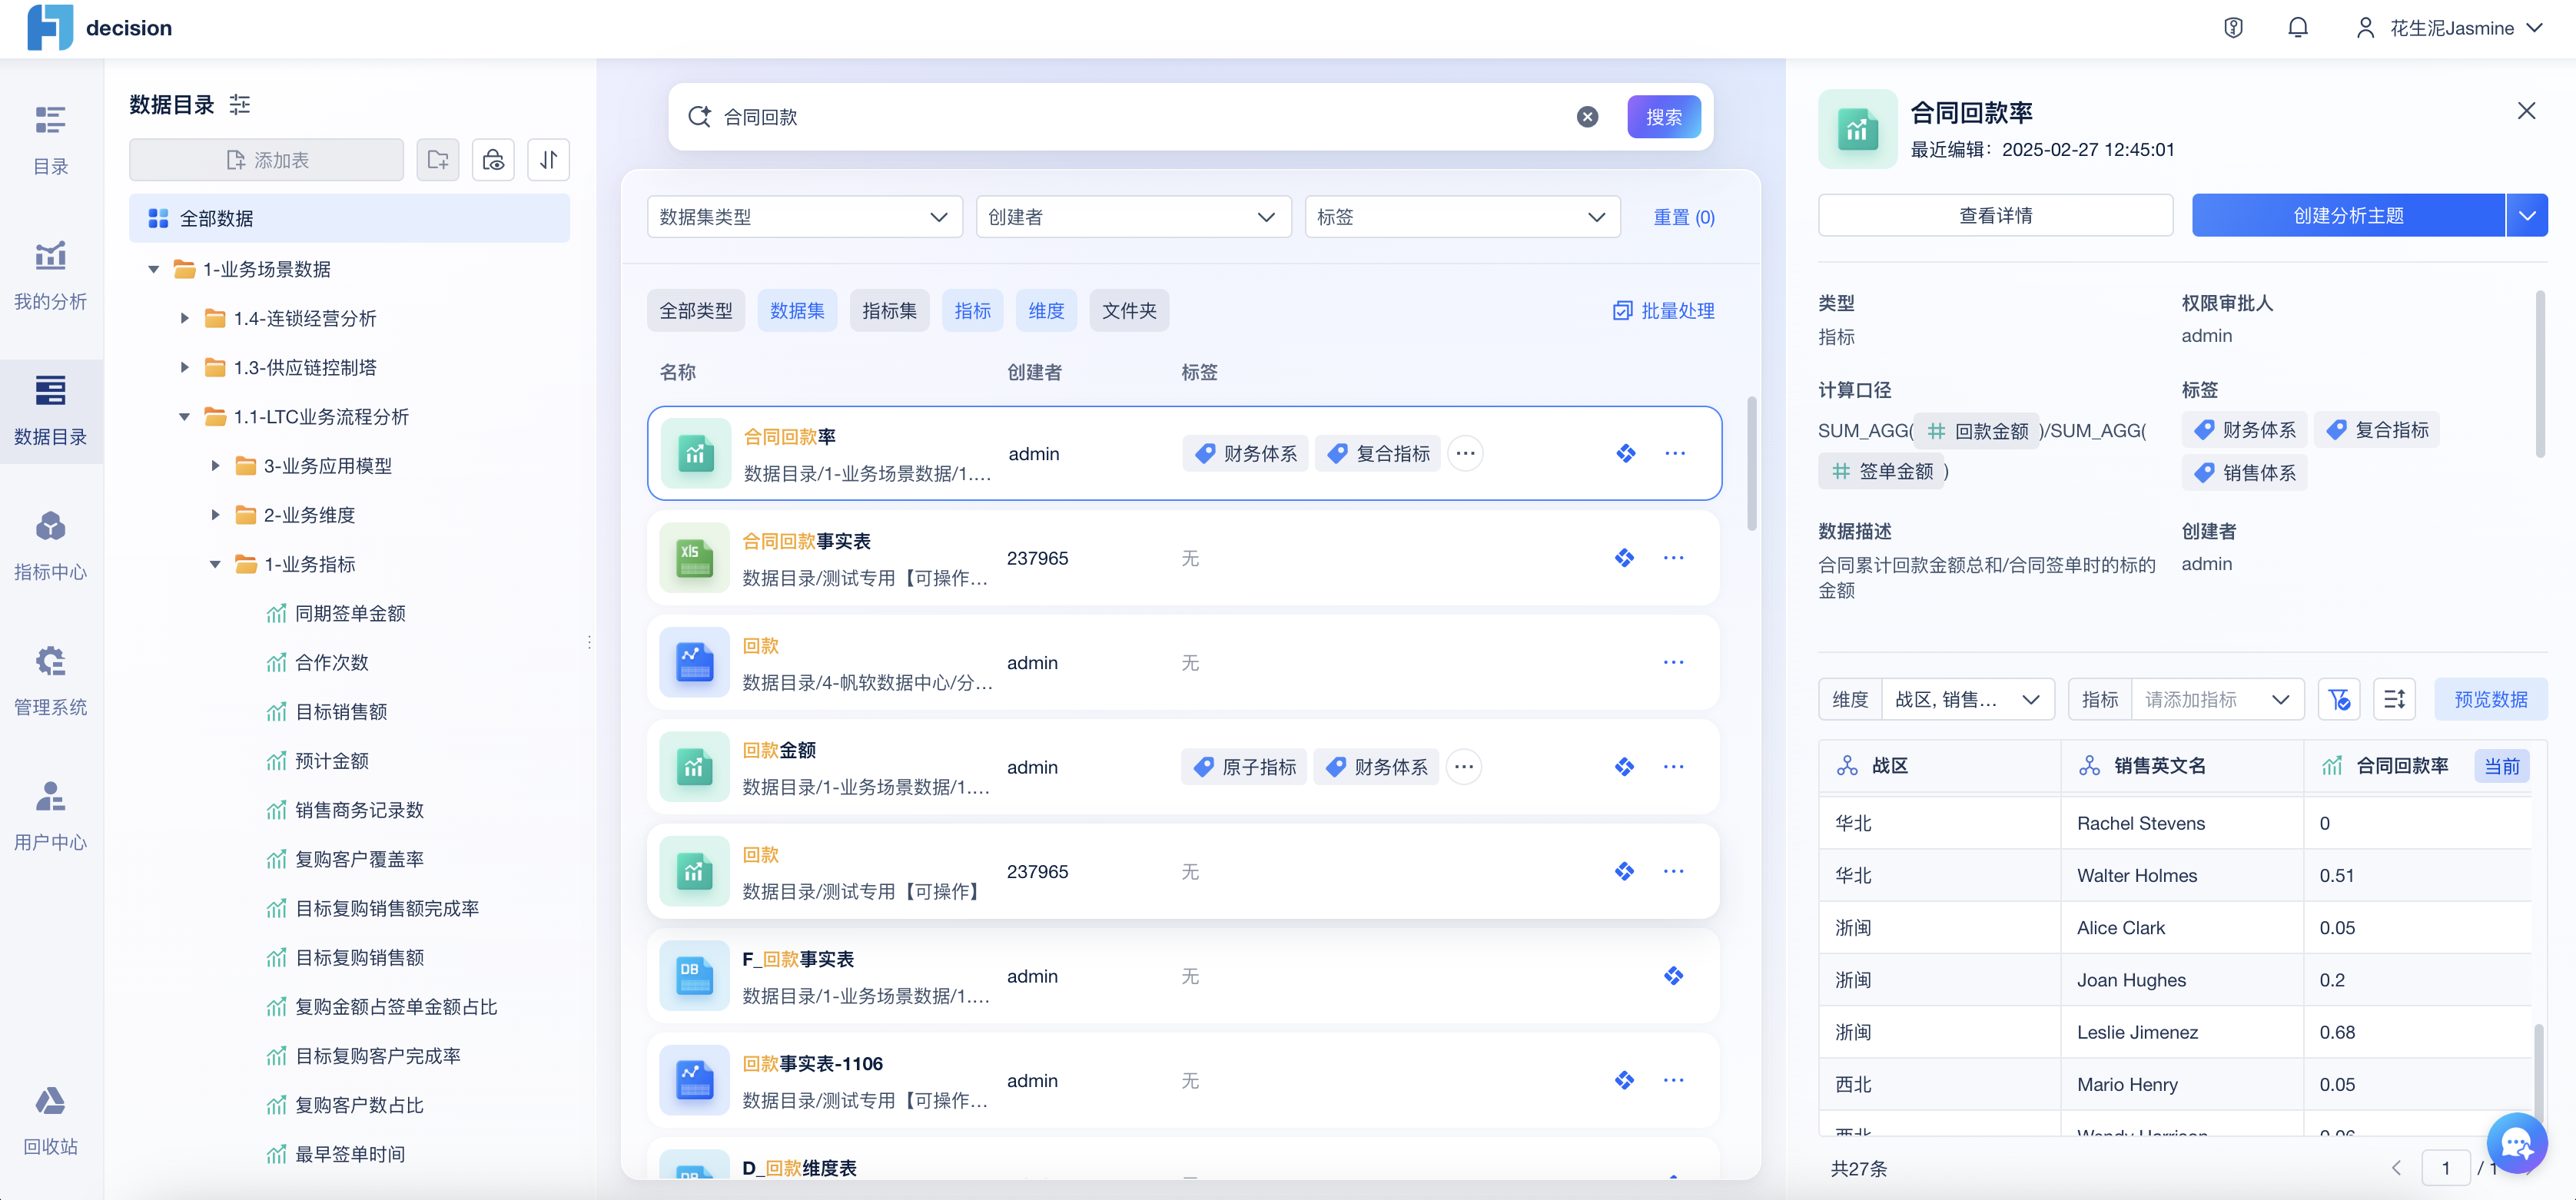Viewport: 2576px width, 1200px height.
Task: Click the blue diamond icon on 合同回款率 row
Action: pos(1626,453)
